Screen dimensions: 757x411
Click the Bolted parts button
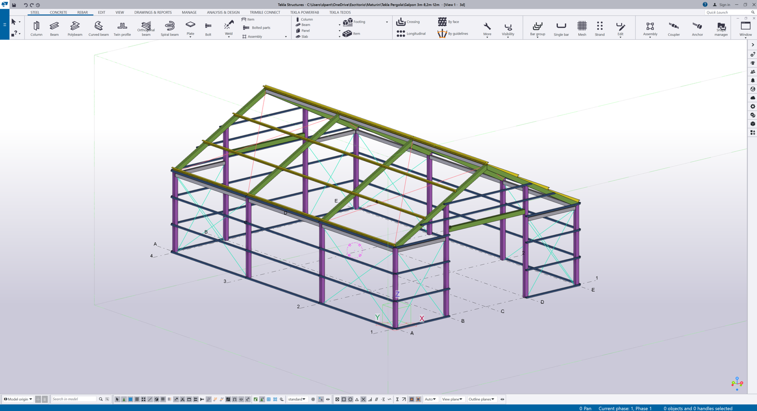(x=257, y=28)
